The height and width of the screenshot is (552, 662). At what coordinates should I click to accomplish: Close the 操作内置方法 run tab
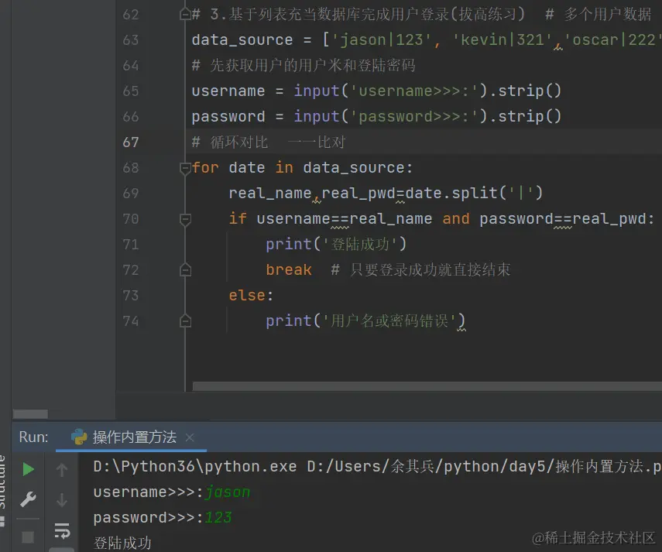coord(190,437)
